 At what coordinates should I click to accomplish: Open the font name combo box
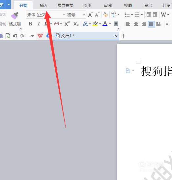pyautogui.click(x=46, y=15)
